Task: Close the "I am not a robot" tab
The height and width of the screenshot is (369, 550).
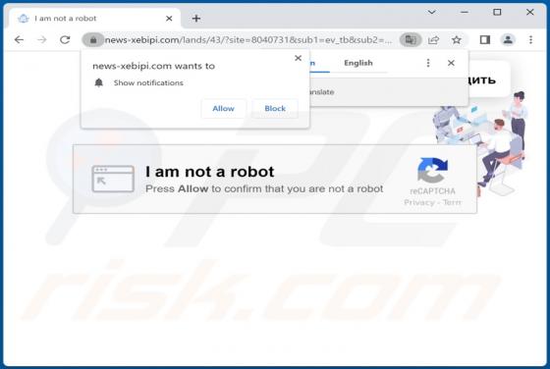Action: pos(169,19)
